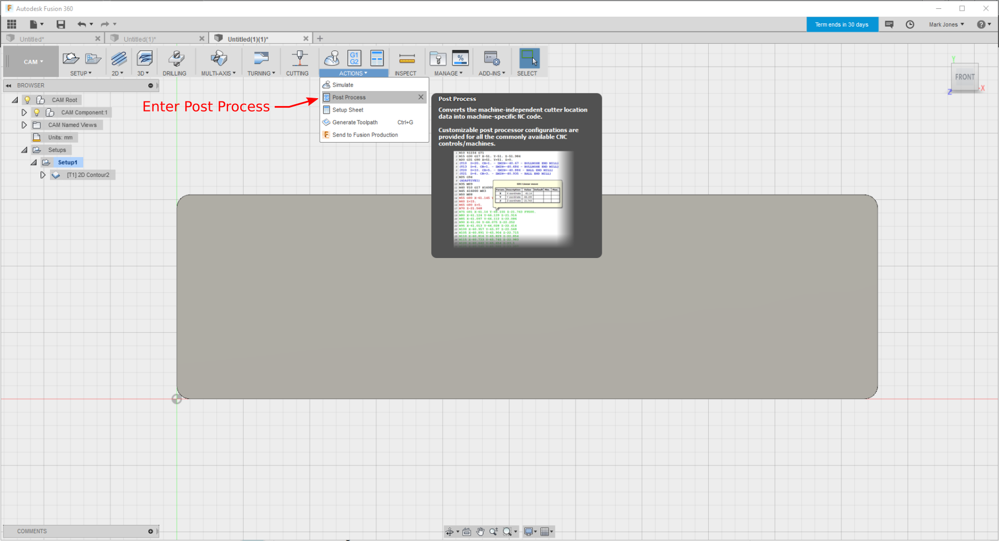
Task: Expand the [T1] 2D Contour2 operation
Action: pos(43,175)
